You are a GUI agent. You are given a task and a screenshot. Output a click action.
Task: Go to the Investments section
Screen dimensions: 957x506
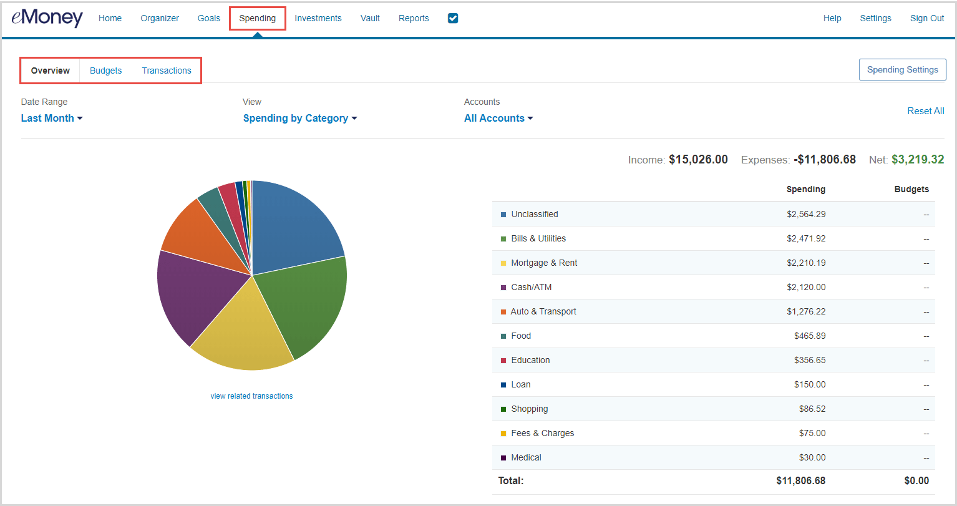click(x=318, y=18)
